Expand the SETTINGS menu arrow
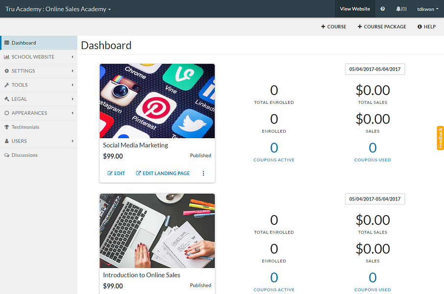 point(73,71)
